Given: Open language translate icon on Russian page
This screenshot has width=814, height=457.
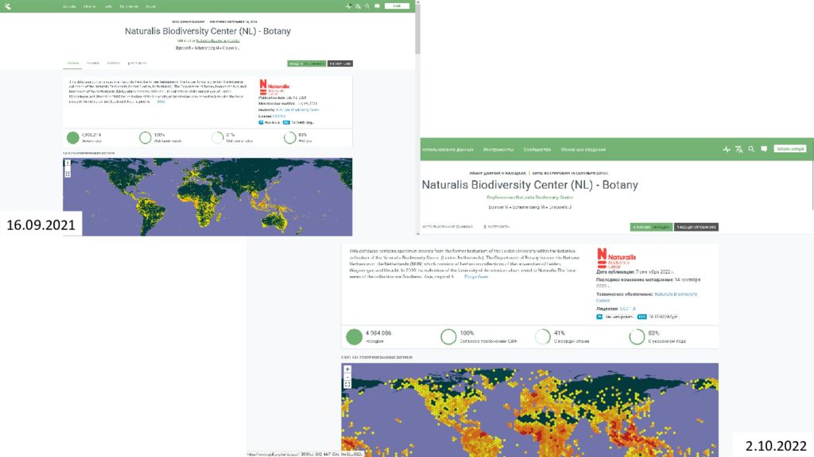Looking at the screenshot, I should (x=738, y=149).
